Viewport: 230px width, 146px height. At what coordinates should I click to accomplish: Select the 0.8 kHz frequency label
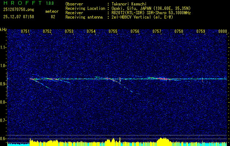click(x=3, y=102)
